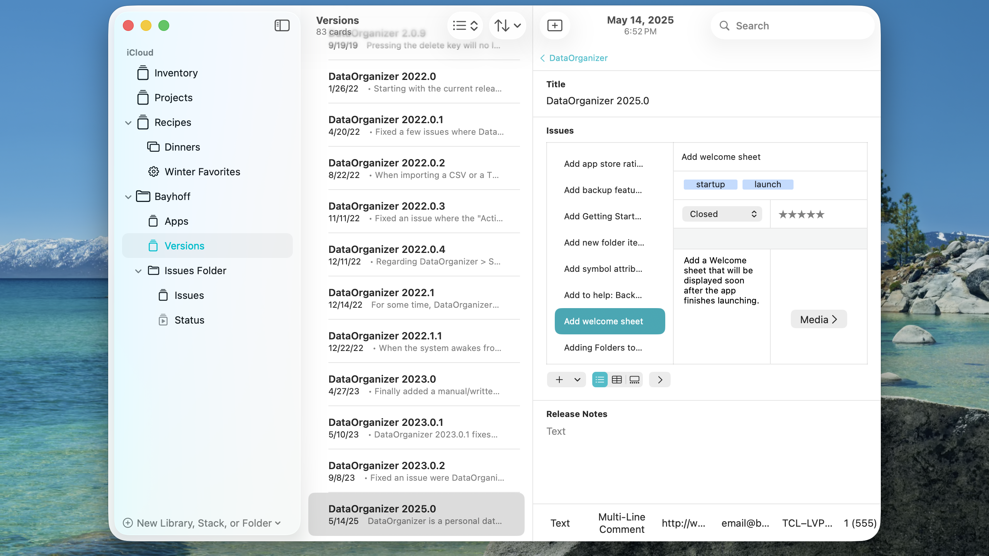
Task: Click the forward arrow next to view switcher
Action: [x=659, y=380]
